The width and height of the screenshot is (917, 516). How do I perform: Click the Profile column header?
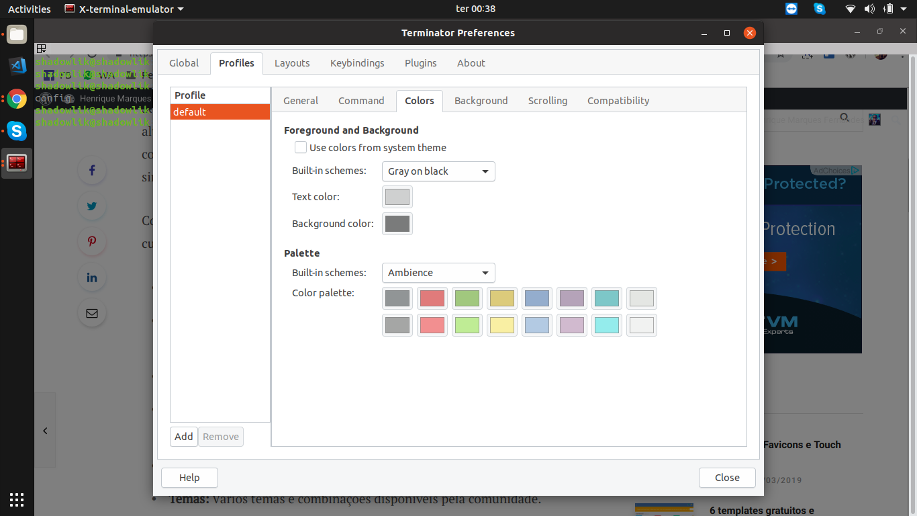coord(220,95)
